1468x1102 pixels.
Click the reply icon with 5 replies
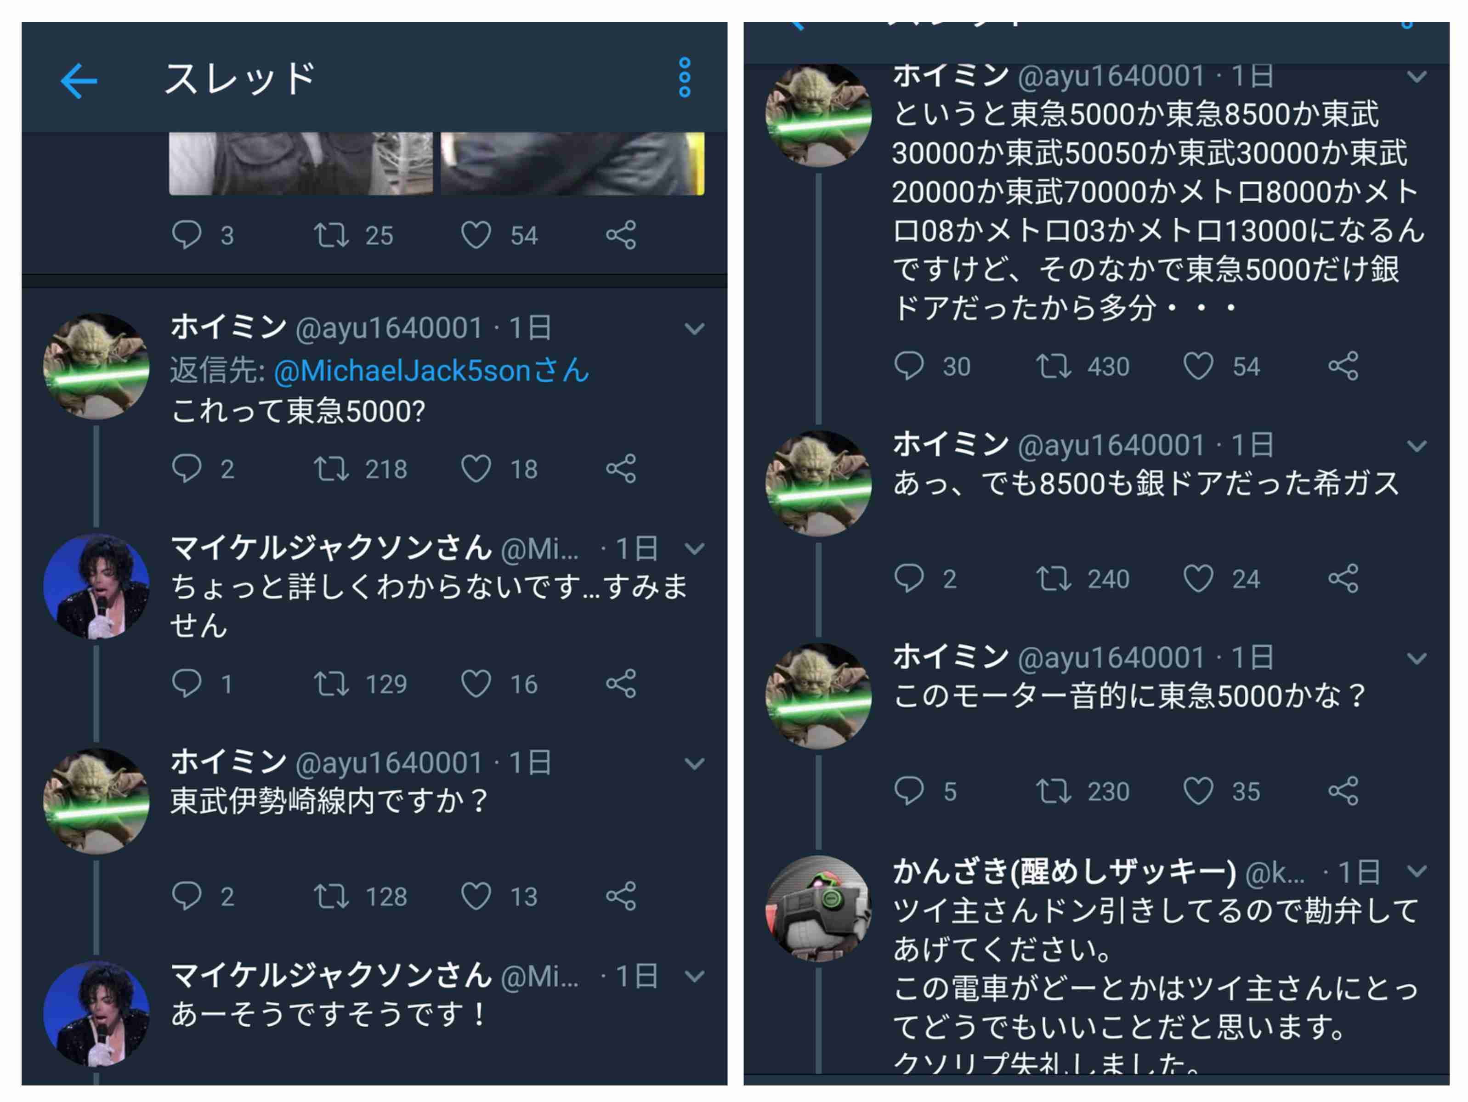pyautogui.click(x=908, y=790)
